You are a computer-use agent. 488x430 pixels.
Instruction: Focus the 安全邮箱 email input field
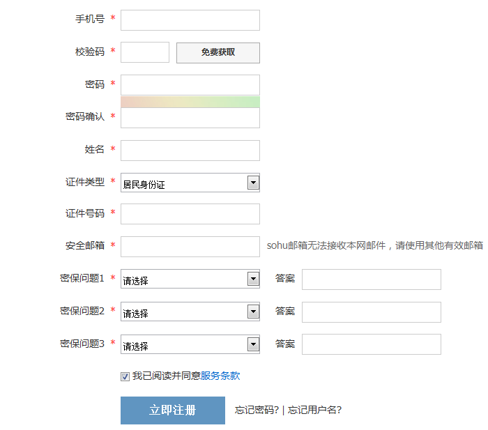click(190, 247)
